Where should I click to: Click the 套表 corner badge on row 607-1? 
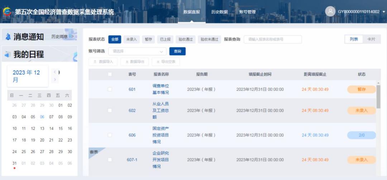(95, 152)
